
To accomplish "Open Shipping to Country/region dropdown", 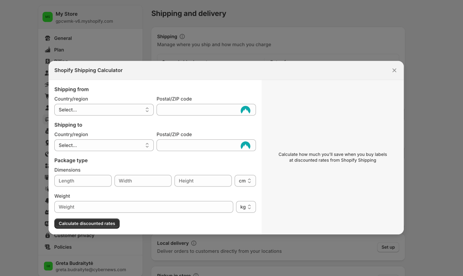I will click(104, 145).
